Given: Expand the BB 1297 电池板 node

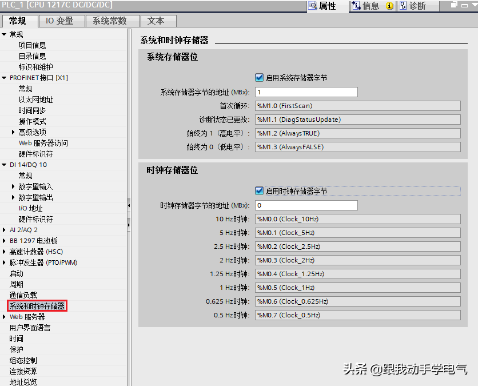Looking at the screenshot, I should (4, 241).
